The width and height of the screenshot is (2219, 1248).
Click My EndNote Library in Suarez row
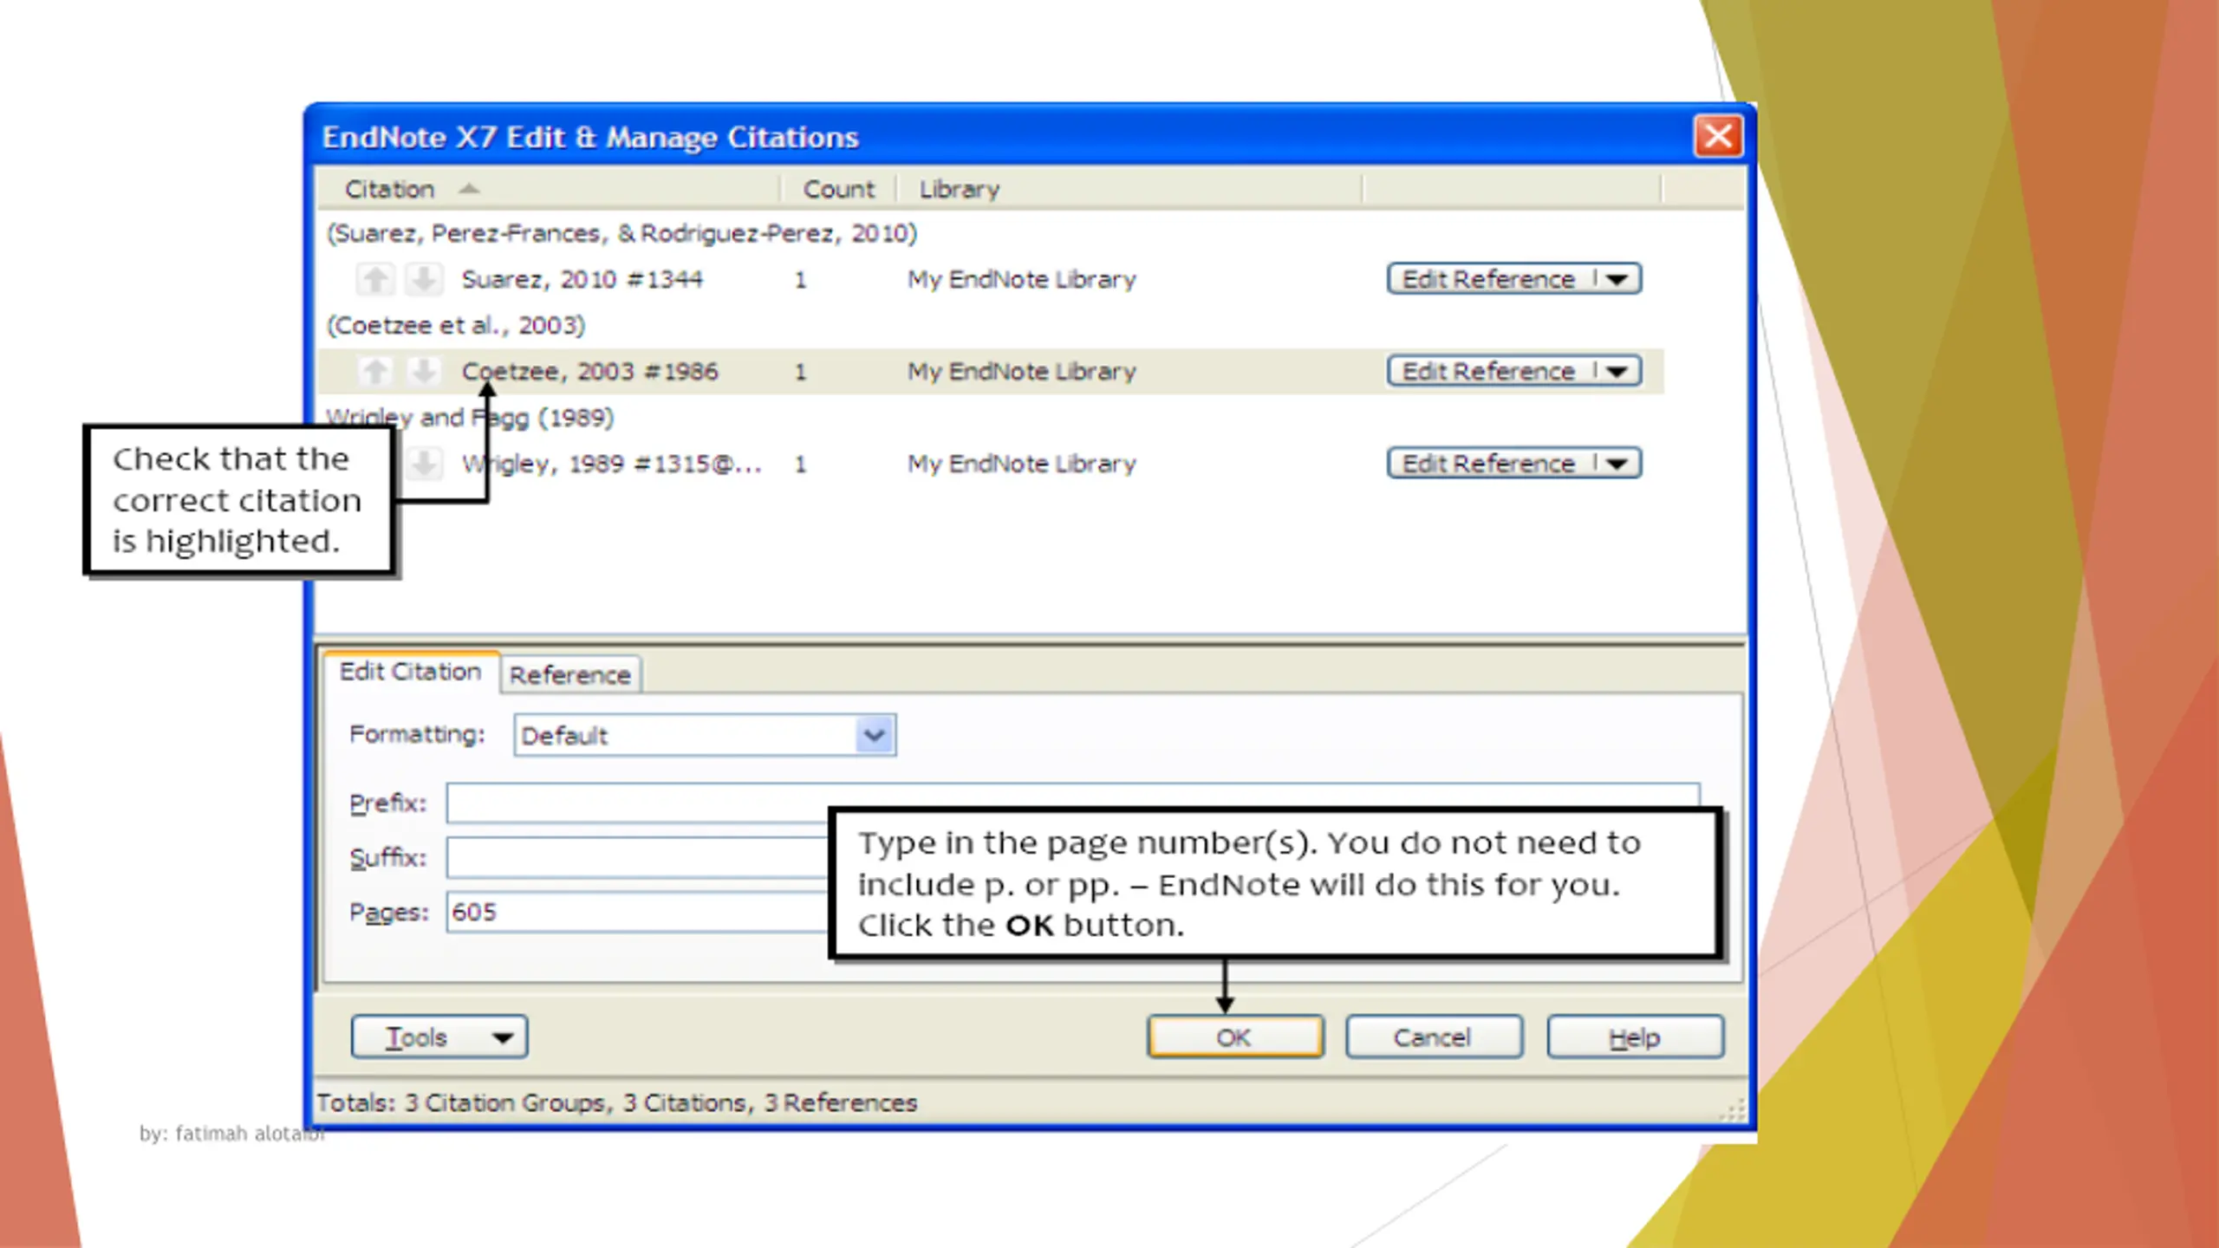point(1021,279)
